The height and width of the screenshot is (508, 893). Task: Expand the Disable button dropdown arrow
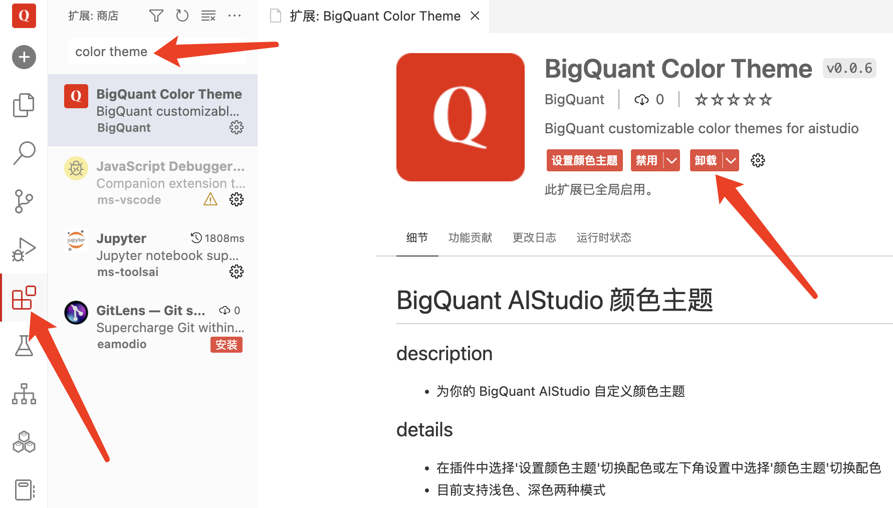pyautogui.click(x=672, y=160)
